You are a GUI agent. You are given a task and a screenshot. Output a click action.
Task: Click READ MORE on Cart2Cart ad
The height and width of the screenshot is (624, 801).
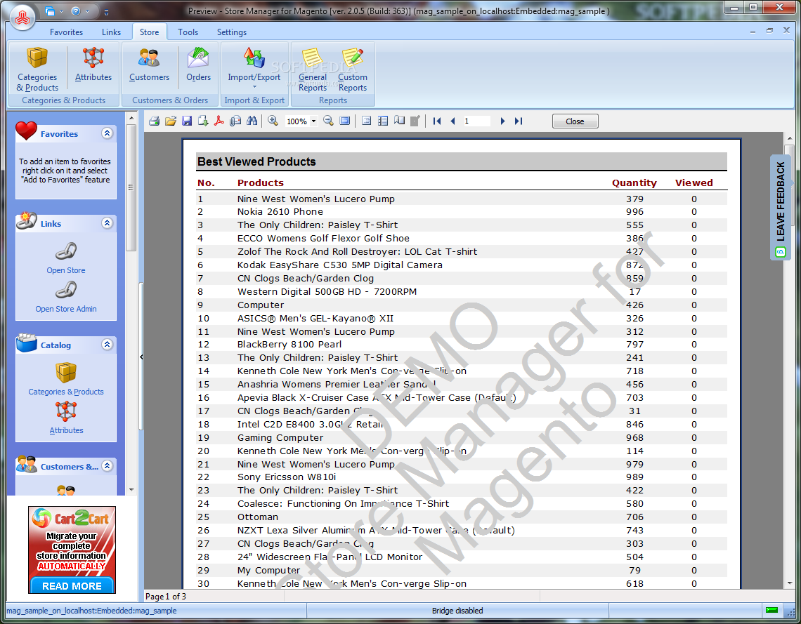(x=72, y=585)
